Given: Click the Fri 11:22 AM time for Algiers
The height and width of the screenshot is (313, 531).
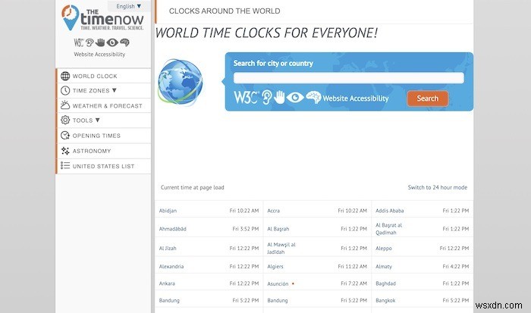Looking at the screenshot, I should click(352, 266).
